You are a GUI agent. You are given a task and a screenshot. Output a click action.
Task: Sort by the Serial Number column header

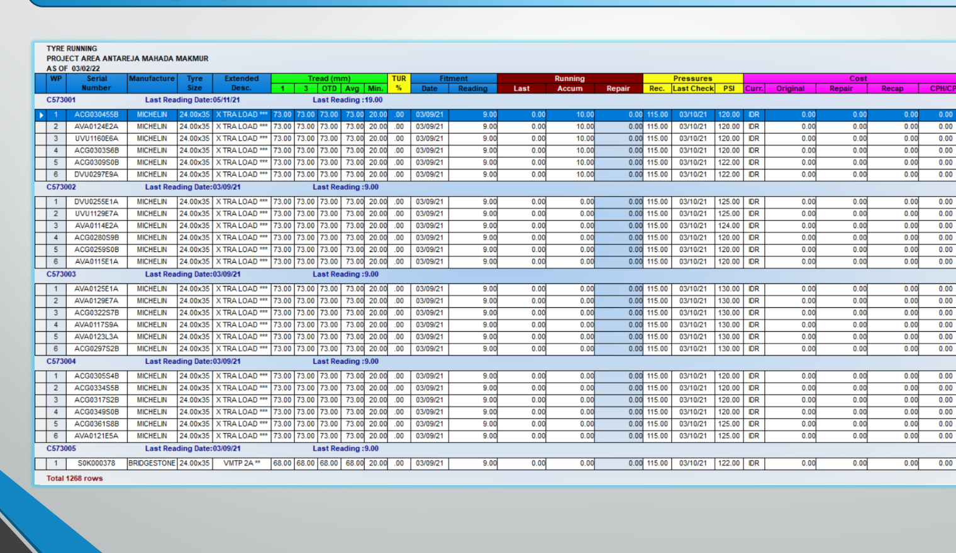[x=96, y=83]
